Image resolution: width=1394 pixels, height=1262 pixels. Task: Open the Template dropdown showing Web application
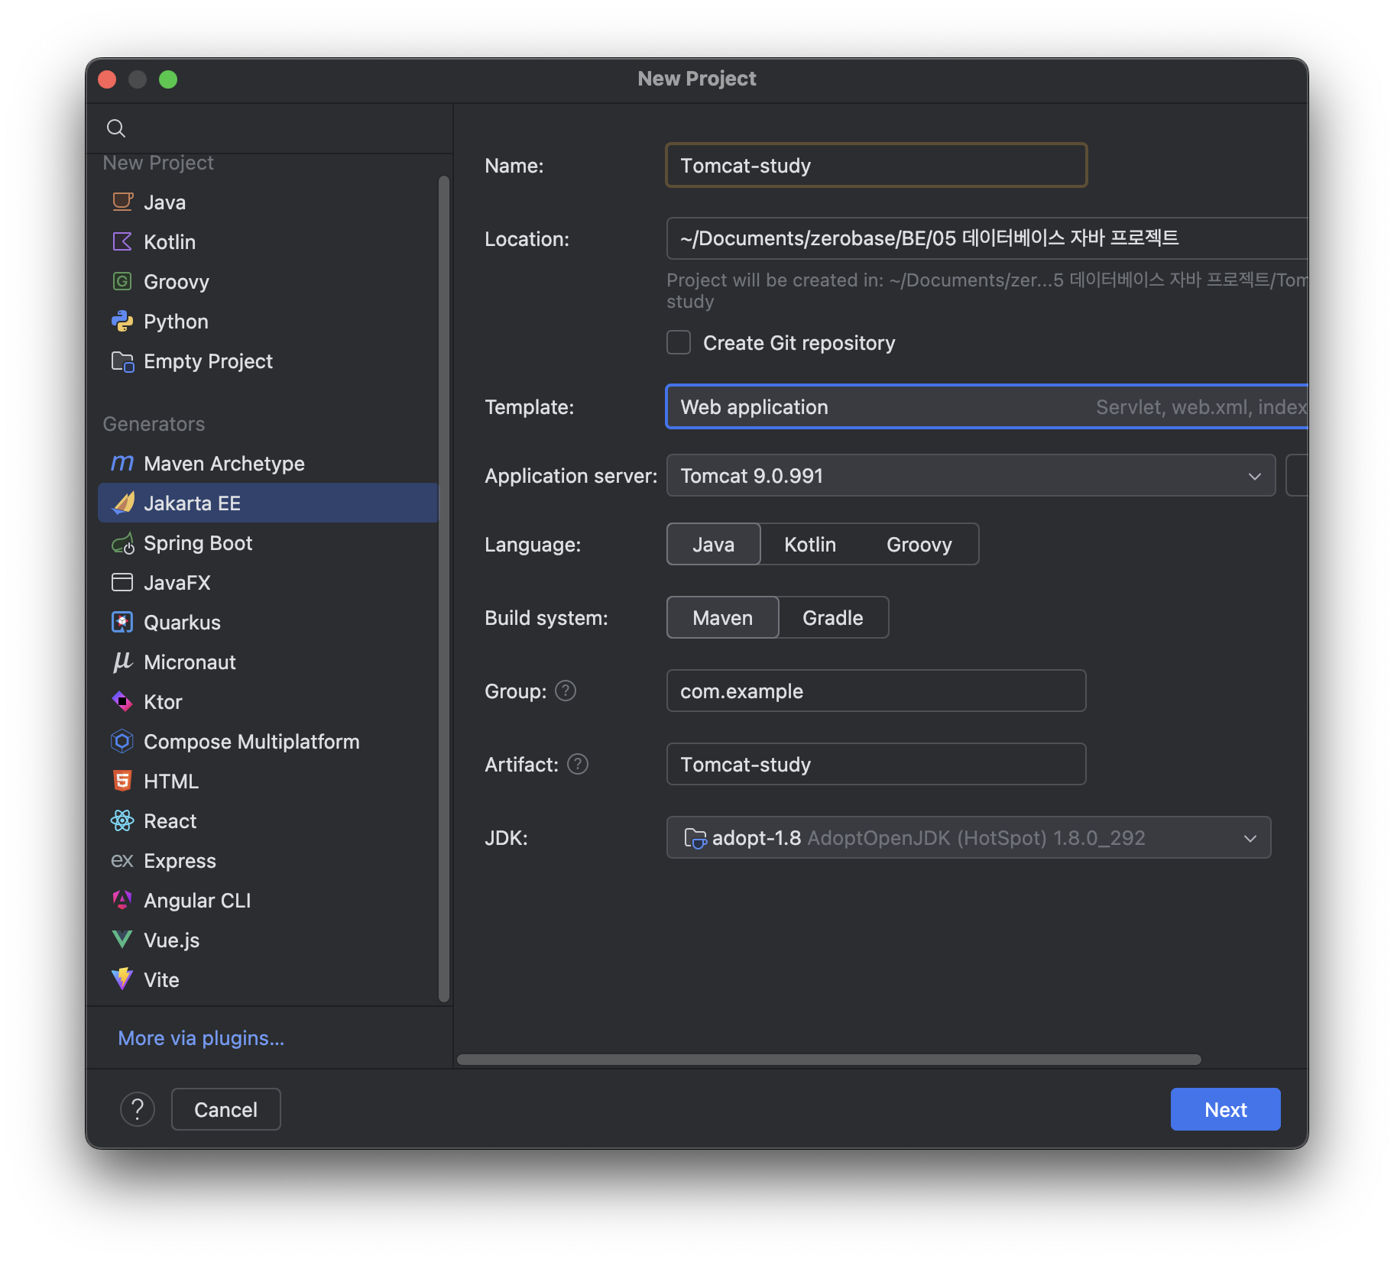pos(987,406)
